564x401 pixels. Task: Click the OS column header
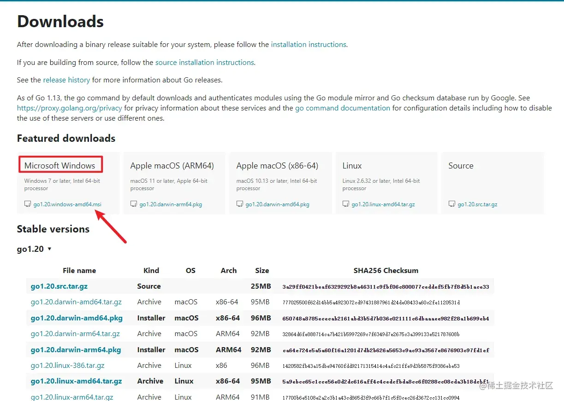[x=190, y=271]
